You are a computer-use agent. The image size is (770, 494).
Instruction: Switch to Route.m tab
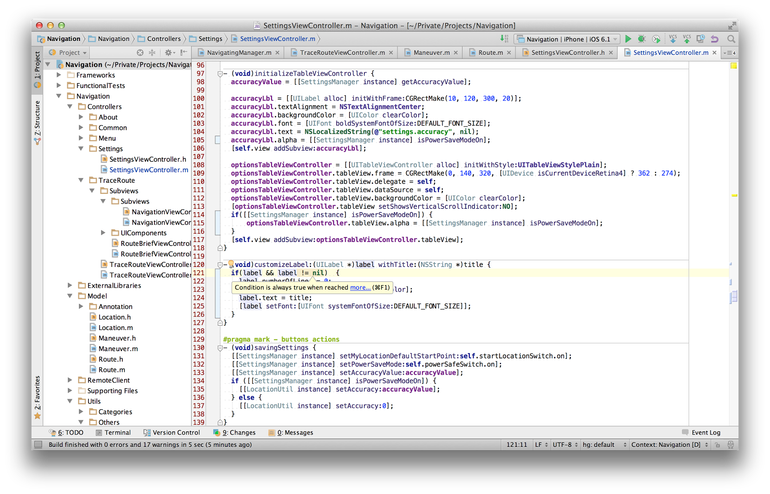click(490, 52)
